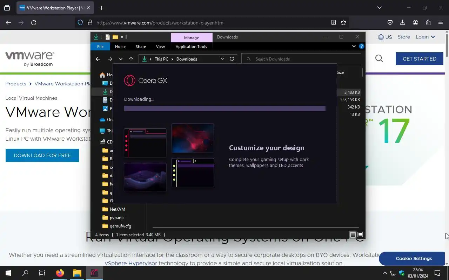Open recent locations dropdown in Explorer
Viewport: 449px width, 280px height.
tap(121, 59)
